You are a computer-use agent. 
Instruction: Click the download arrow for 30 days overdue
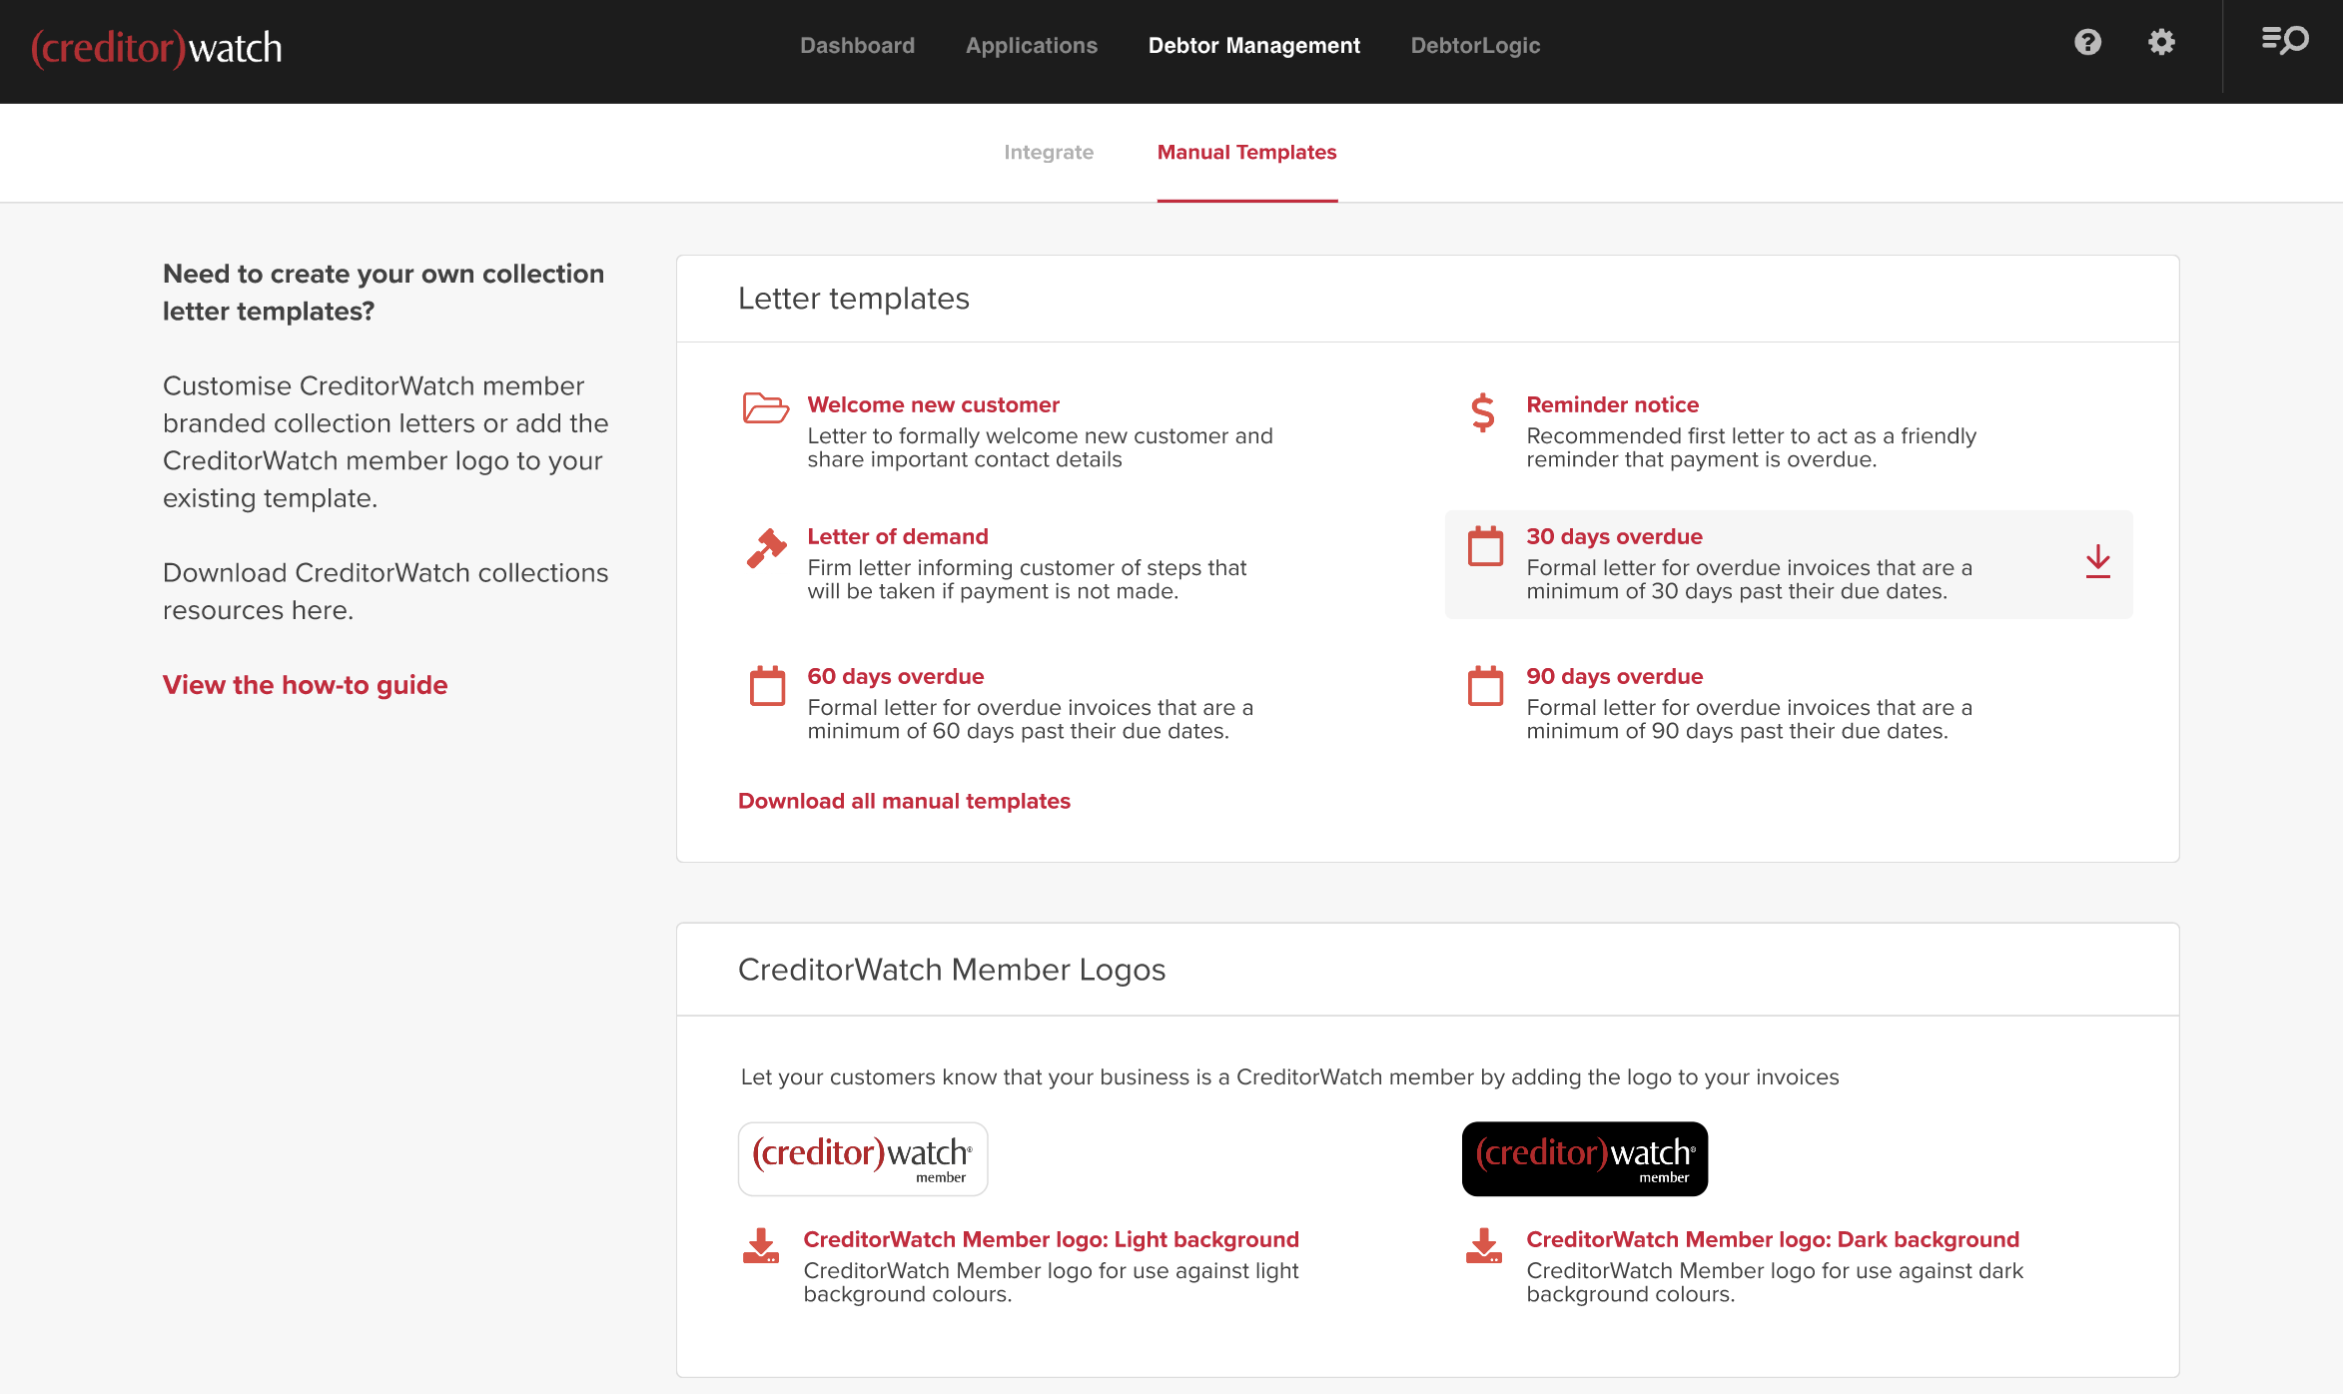(2097, 562)
